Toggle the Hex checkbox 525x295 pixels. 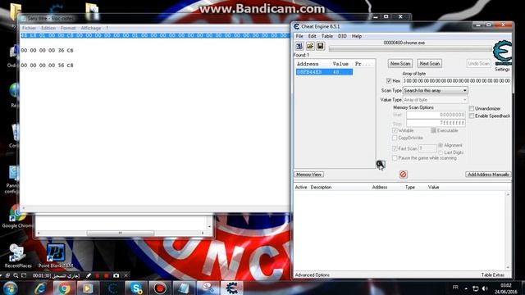click(x=389, y=80)
